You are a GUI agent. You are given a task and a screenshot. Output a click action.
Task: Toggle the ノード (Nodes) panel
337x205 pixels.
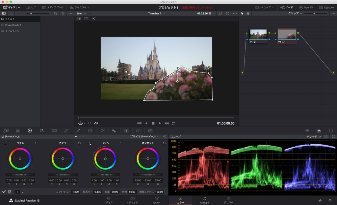point(287,7)
